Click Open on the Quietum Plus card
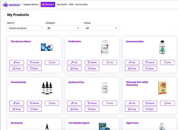The image size is (178, 130). click(x=92, y=109)
